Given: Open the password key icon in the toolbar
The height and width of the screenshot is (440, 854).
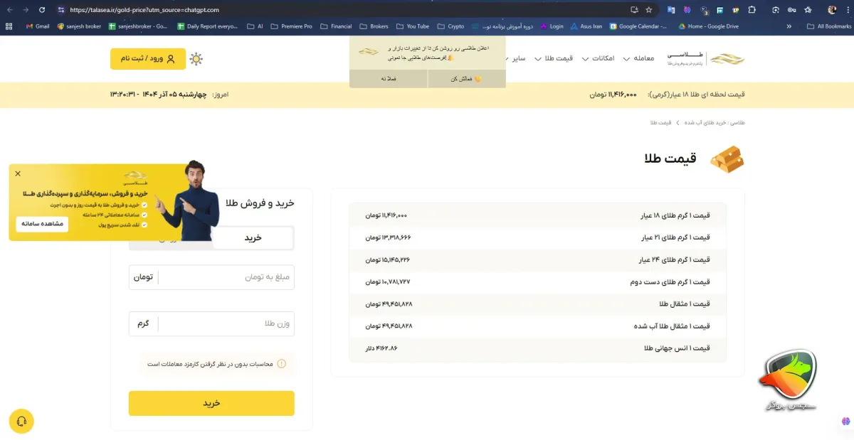Looking at the screenshot, I should pyautogui.click(x=794, y=10).
